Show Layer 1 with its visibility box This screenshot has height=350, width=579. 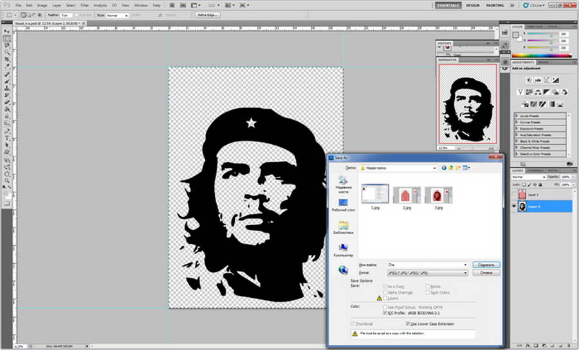514,194
